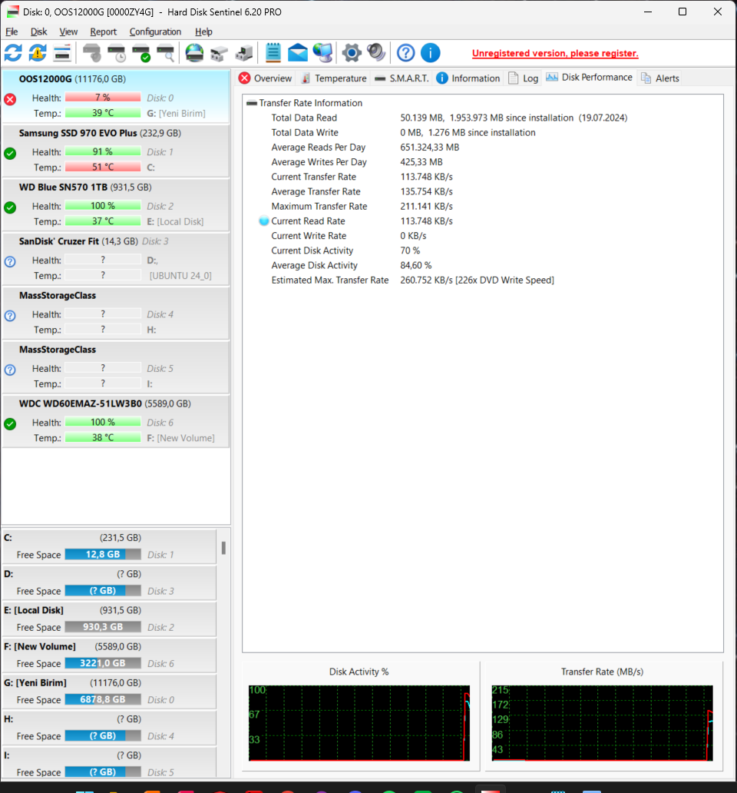Screen dimensions: 737x793
Task: Click G: free space bar 6878,8 GB
Action: pos(103,699)
